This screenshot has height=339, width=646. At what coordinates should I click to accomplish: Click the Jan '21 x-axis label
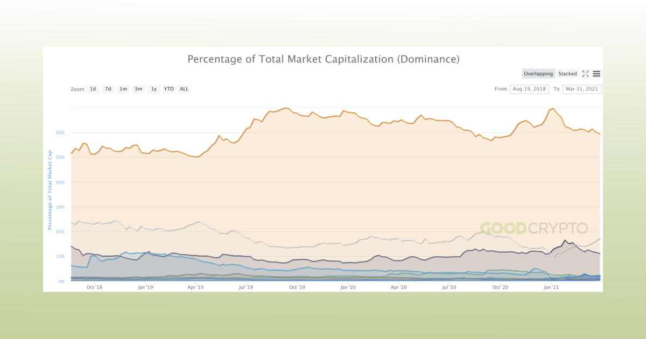click(551, 287)
